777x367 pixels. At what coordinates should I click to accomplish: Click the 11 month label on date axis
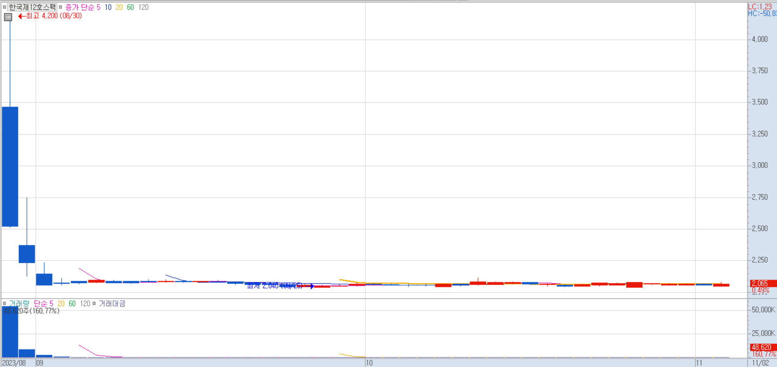tap(699, 363)
